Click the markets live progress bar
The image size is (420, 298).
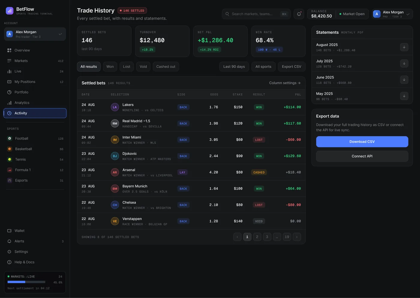pyautogui.click(x=26, y=282)
